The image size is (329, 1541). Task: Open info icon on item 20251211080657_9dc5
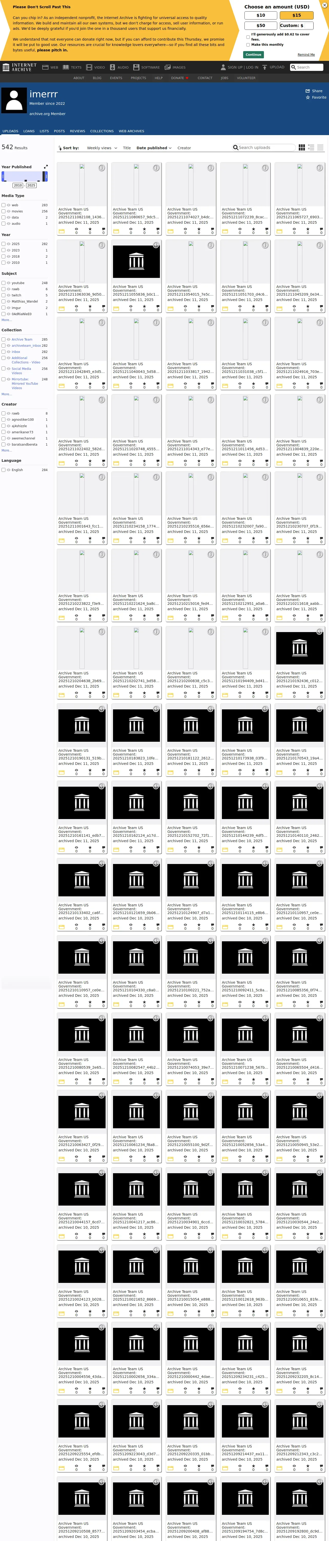157,168
